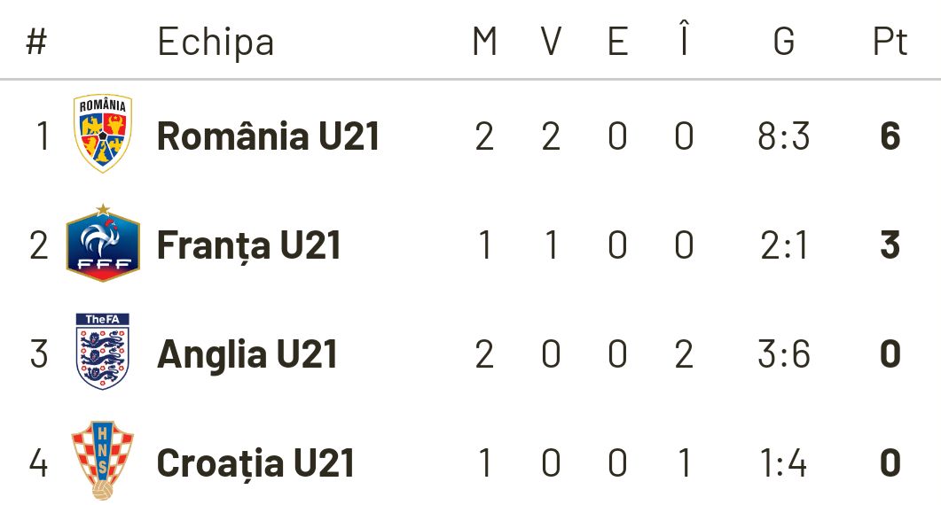
Task: Click the # rank column header
Action: tap(36, 42)
